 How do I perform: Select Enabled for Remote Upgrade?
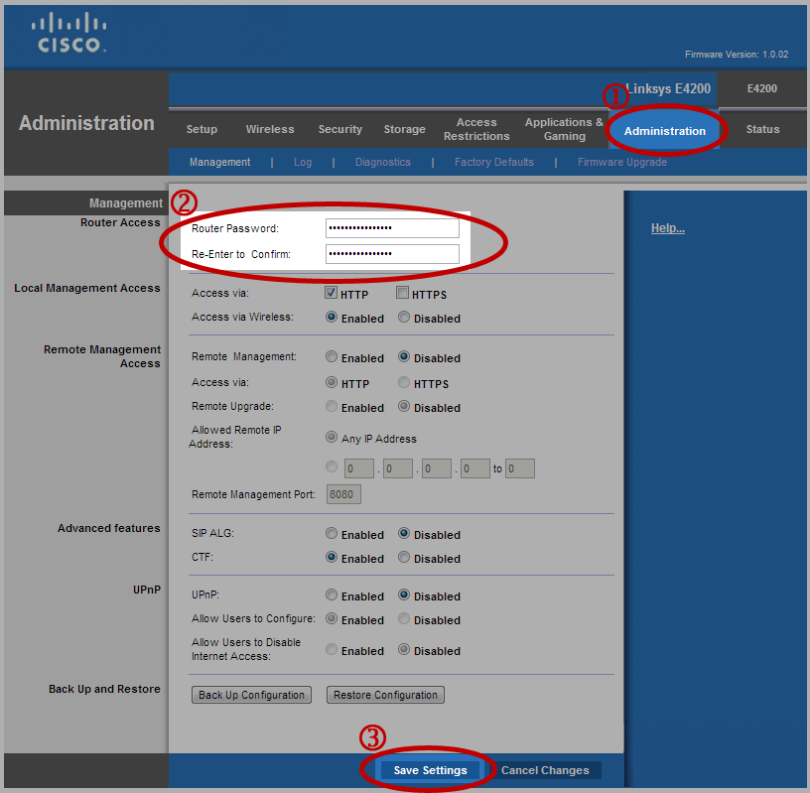332,407
